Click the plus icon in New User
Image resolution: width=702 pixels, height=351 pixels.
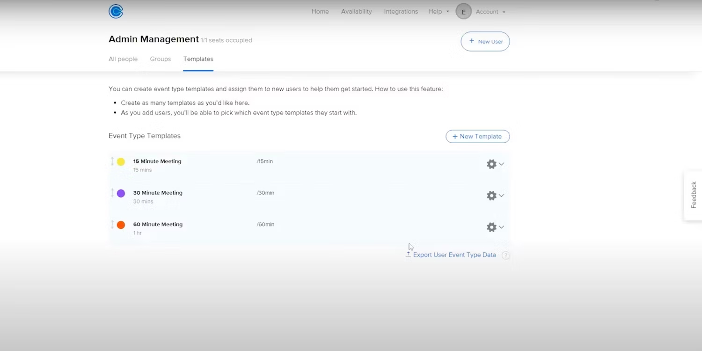tap(472, 41)
